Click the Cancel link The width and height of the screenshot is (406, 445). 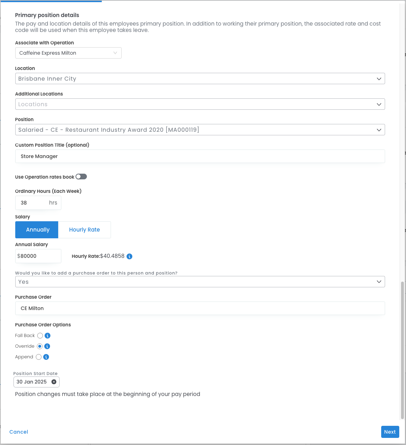pyautogui.click(x=19, y=432)
